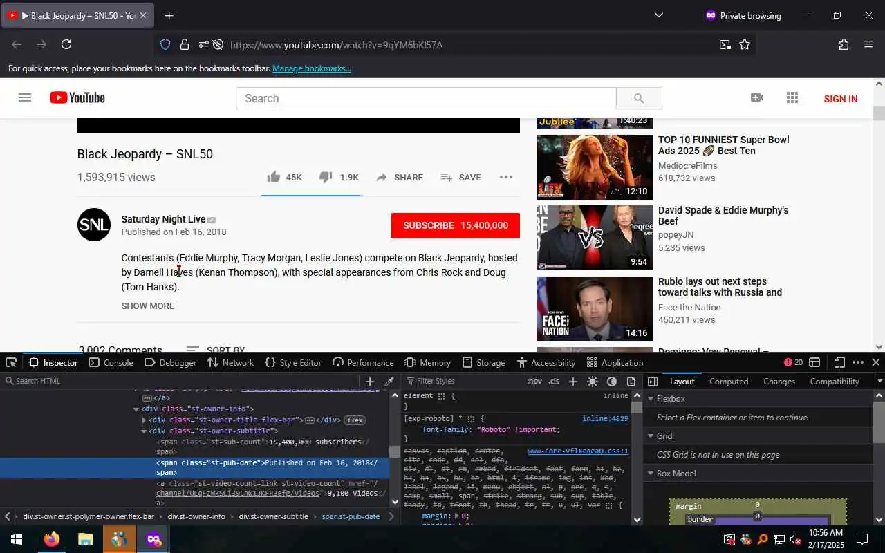Viewport: 885px width, 553px height.
Task: Click the Manage bookmarks link
Action: coord(312,68)
